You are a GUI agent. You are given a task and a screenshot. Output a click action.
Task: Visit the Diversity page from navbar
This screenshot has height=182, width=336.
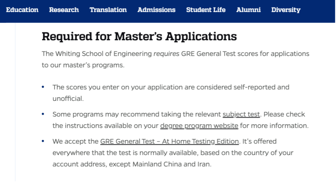click(x=286, y=10)
